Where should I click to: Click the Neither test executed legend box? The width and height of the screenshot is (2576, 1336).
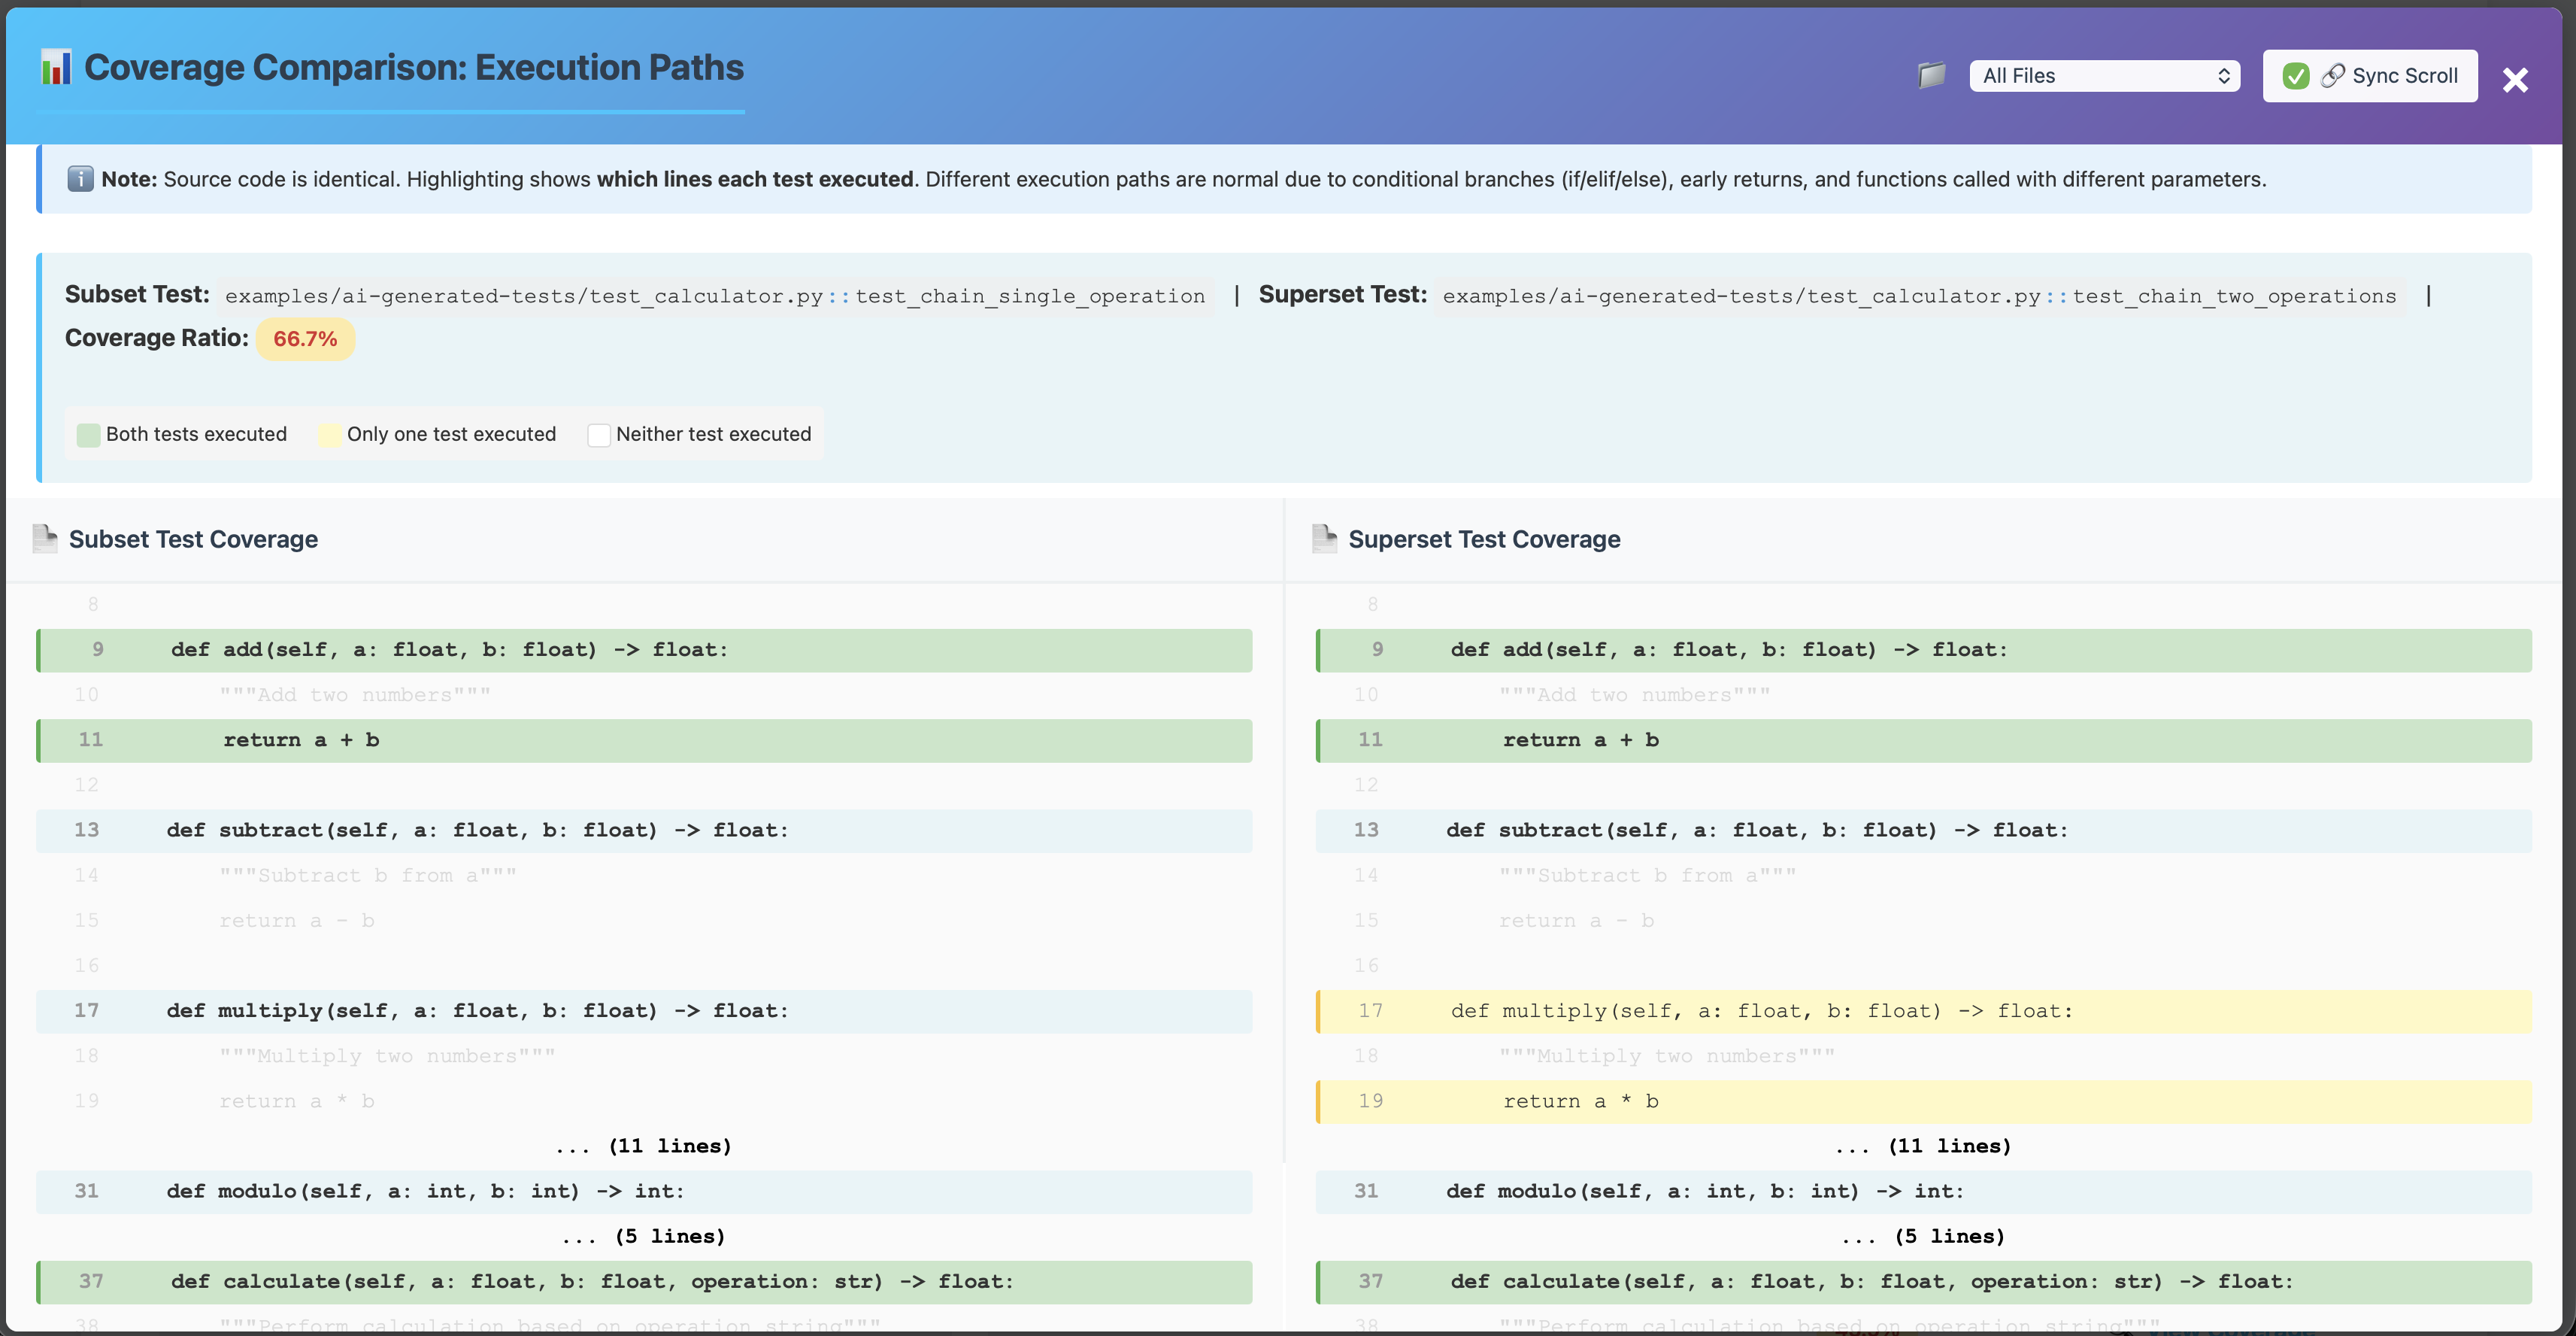598,434
